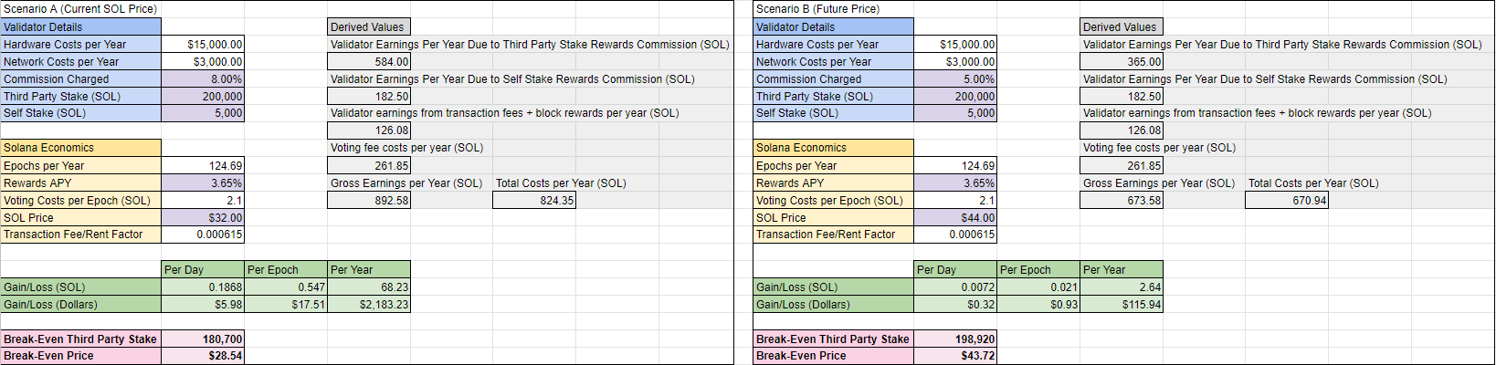Click the Total Costs per Year value 824.35

click(x=534, y=201)
